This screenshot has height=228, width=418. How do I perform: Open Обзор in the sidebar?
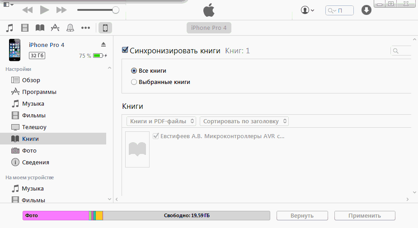[53, 80]
